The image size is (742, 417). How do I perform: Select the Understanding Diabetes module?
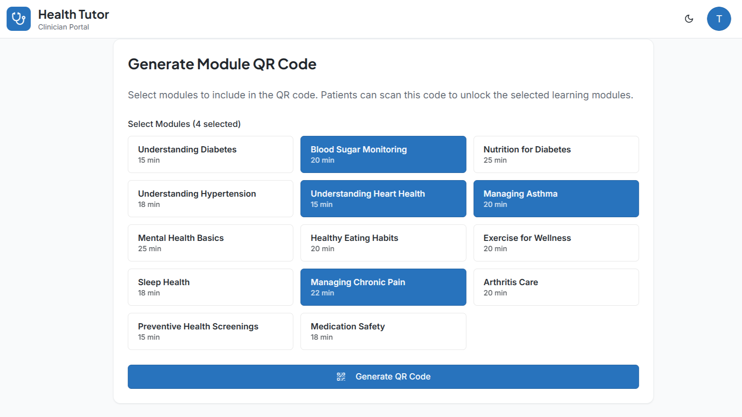[x=210, y=154]
